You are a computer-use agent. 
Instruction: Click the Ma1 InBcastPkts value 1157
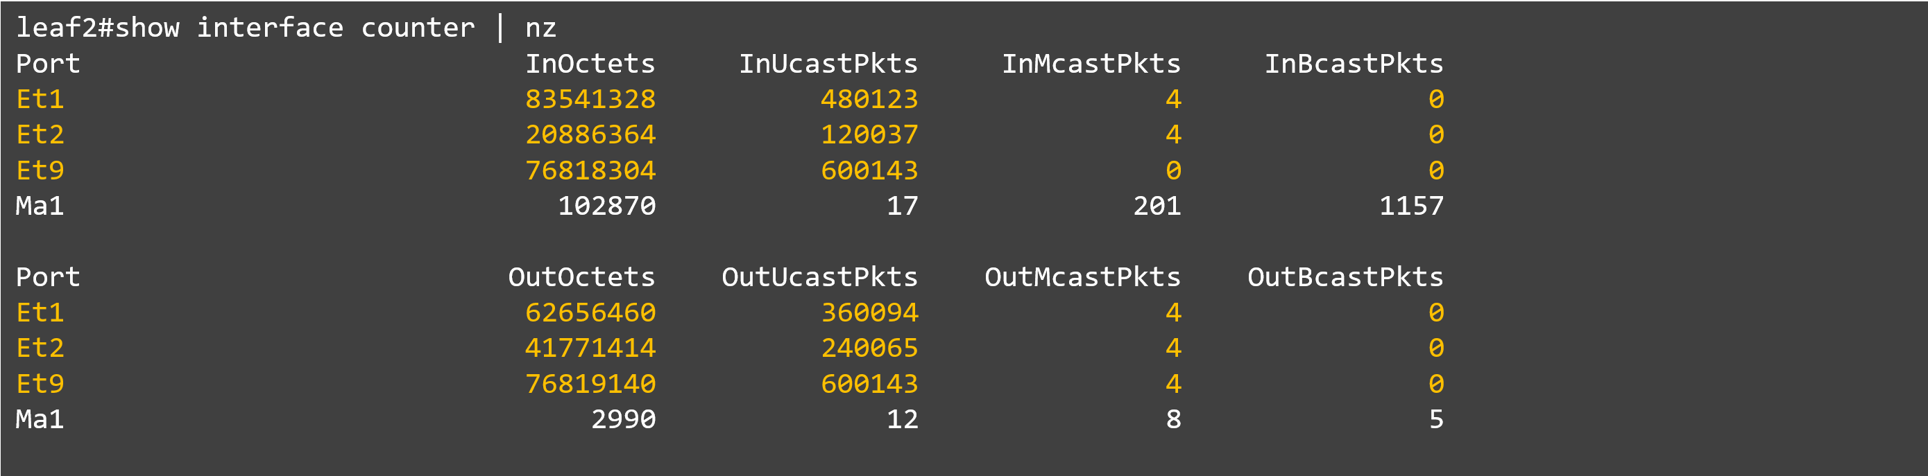[1411, 206]
